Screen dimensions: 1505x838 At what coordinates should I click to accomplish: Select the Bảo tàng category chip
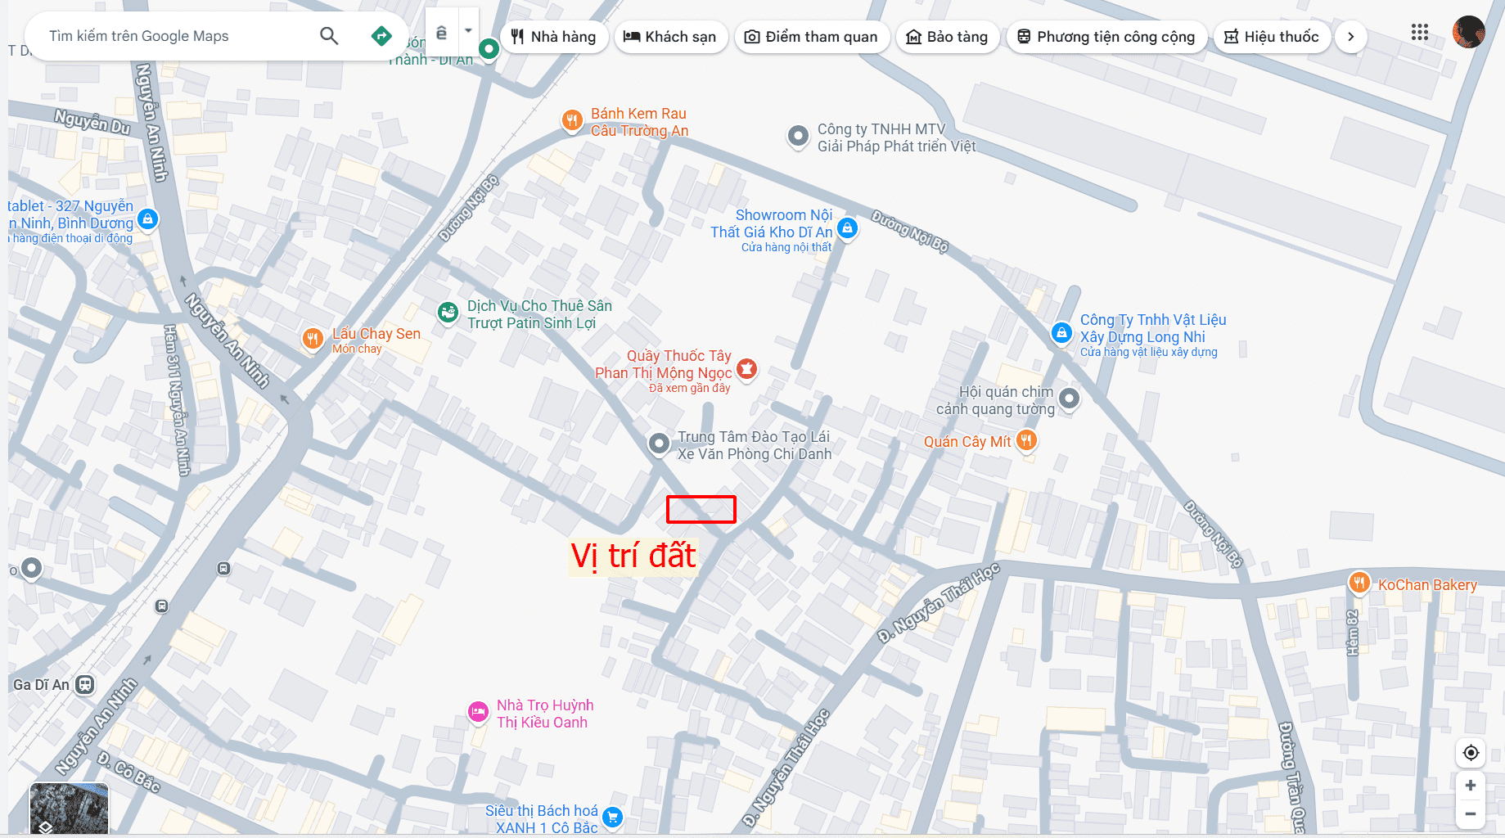coord(947,37)
